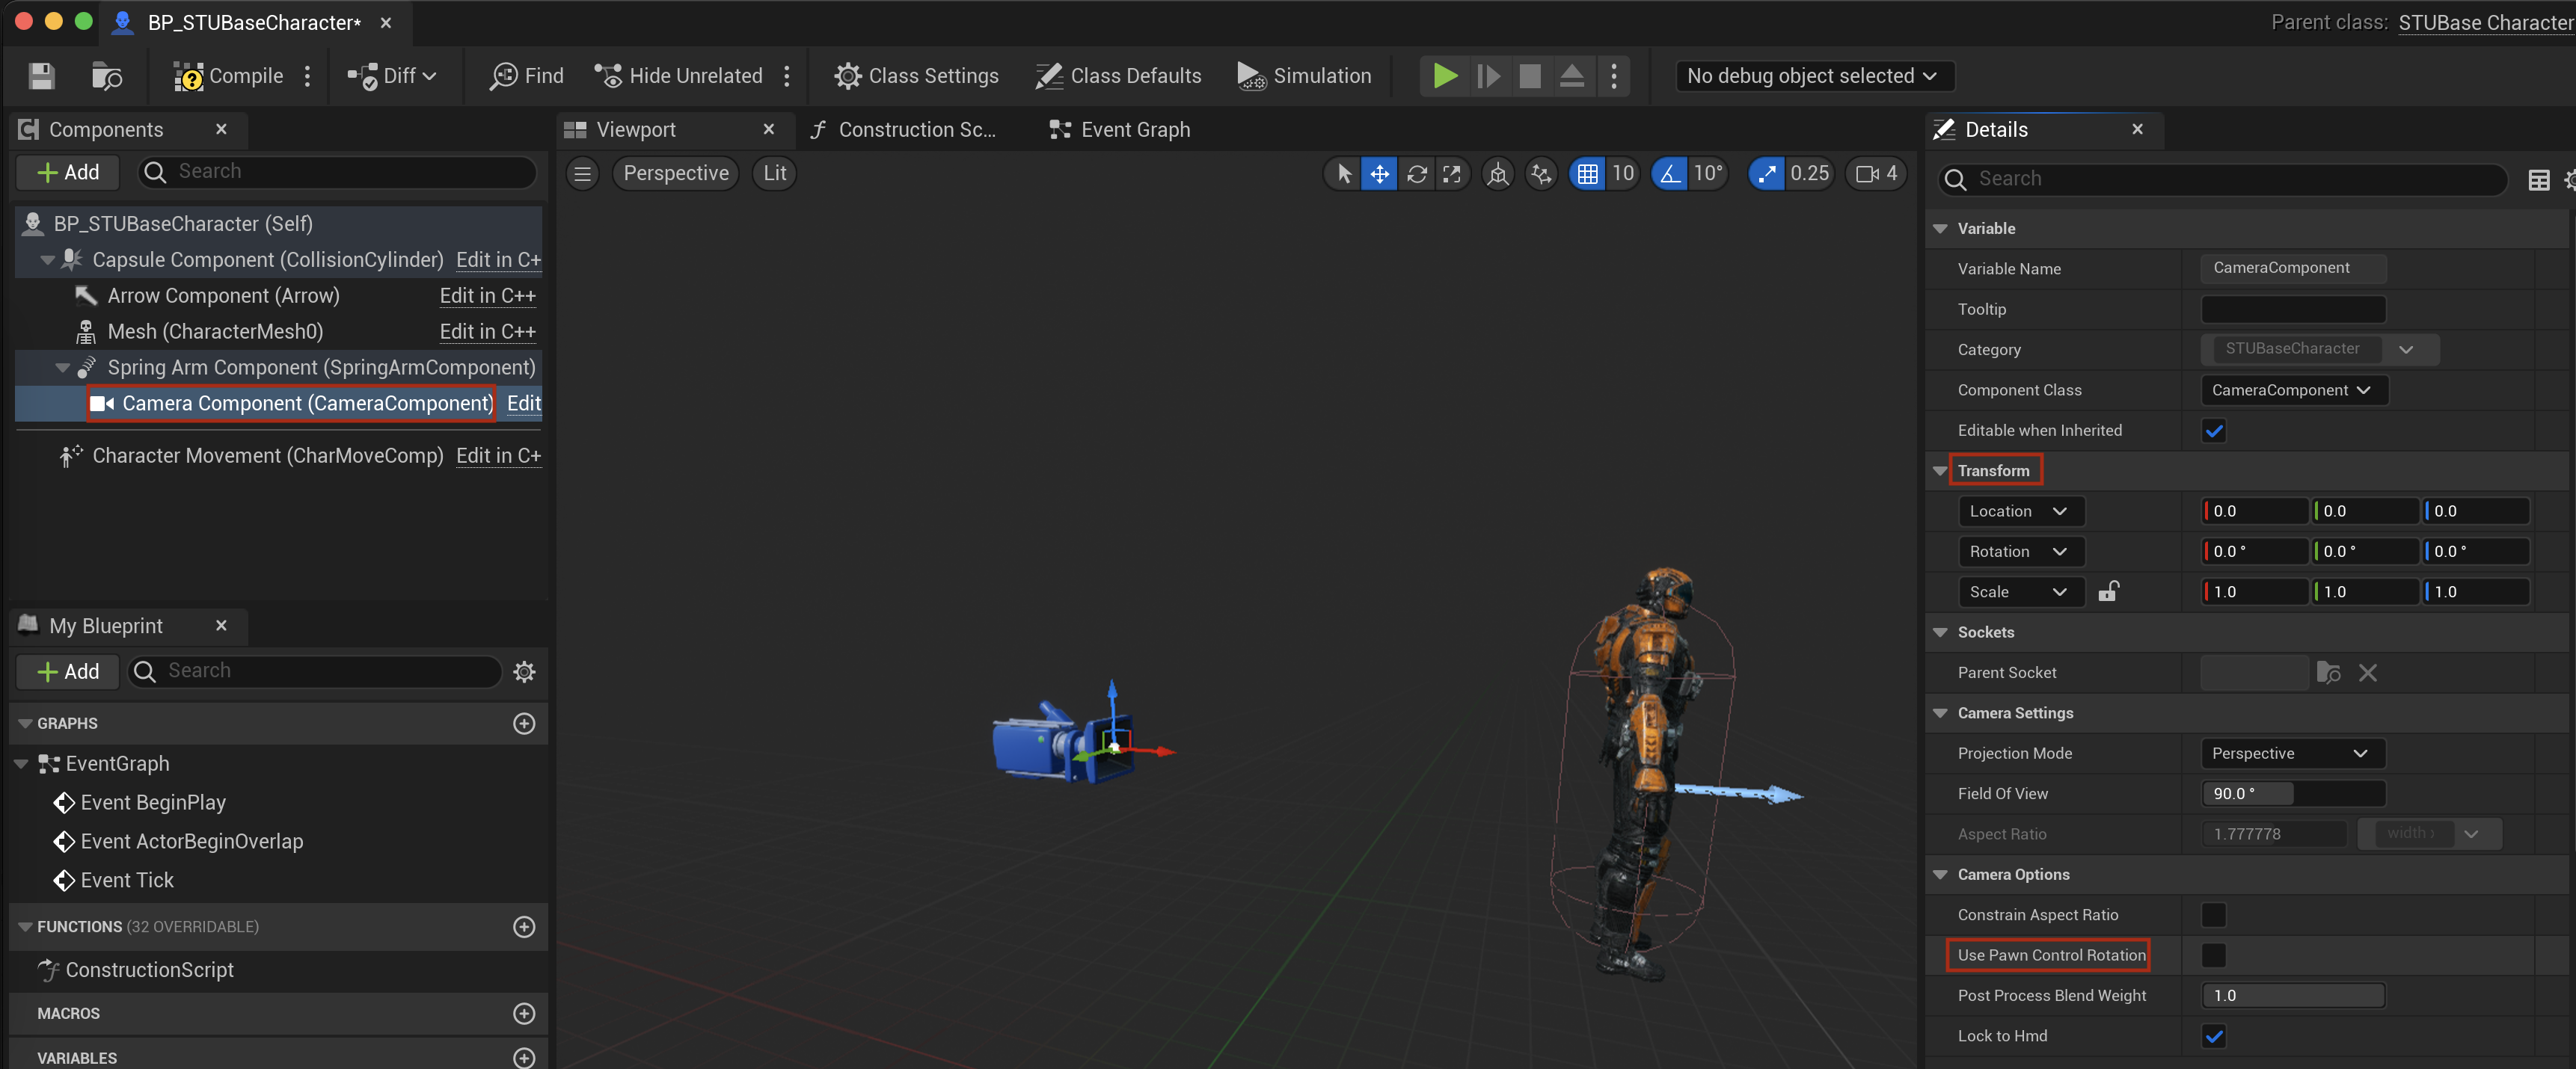This screenshot has height=1069, width=2576.
Task: Add new variable with plus icon
Action: pyautogui.click(x=524, y=1057)
